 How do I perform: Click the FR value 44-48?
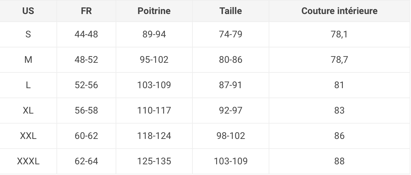click(x=86, y=34)
